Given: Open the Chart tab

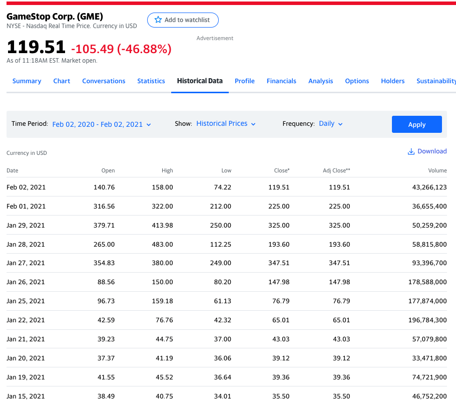Looking at the screenshot, I should [62, 81].
